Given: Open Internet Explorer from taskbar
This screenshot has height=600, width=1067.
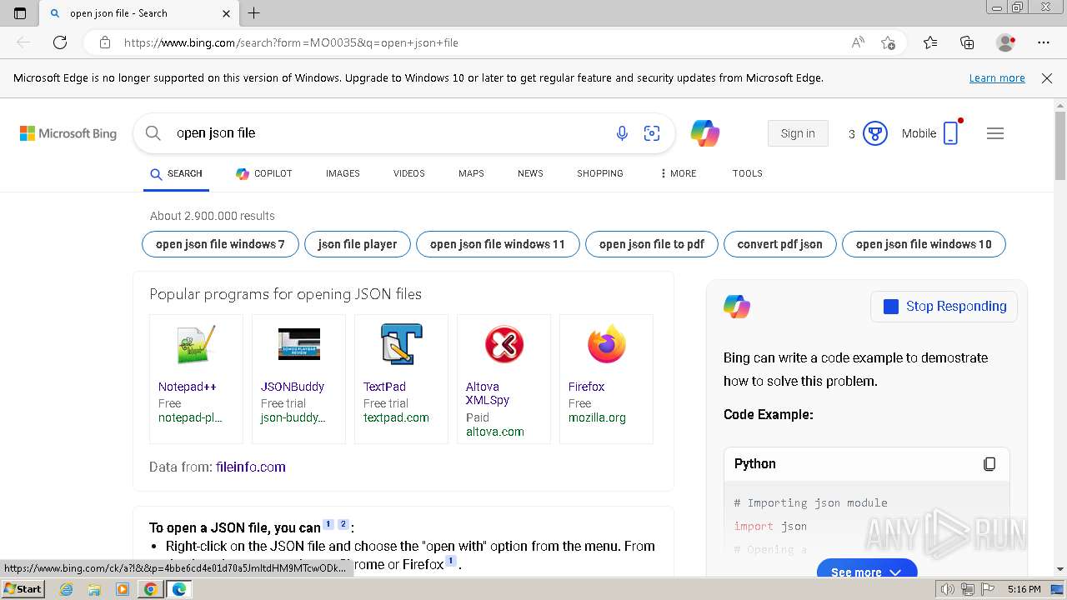Looking at the screenshot, I should coord(66,589).
